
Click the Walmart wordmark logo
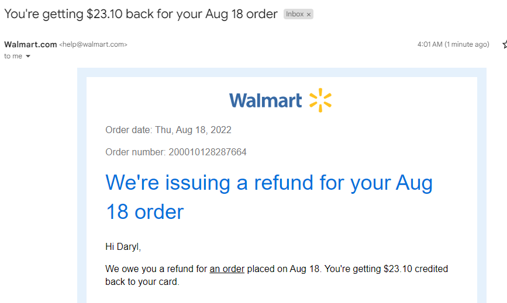tap(265, 100)
